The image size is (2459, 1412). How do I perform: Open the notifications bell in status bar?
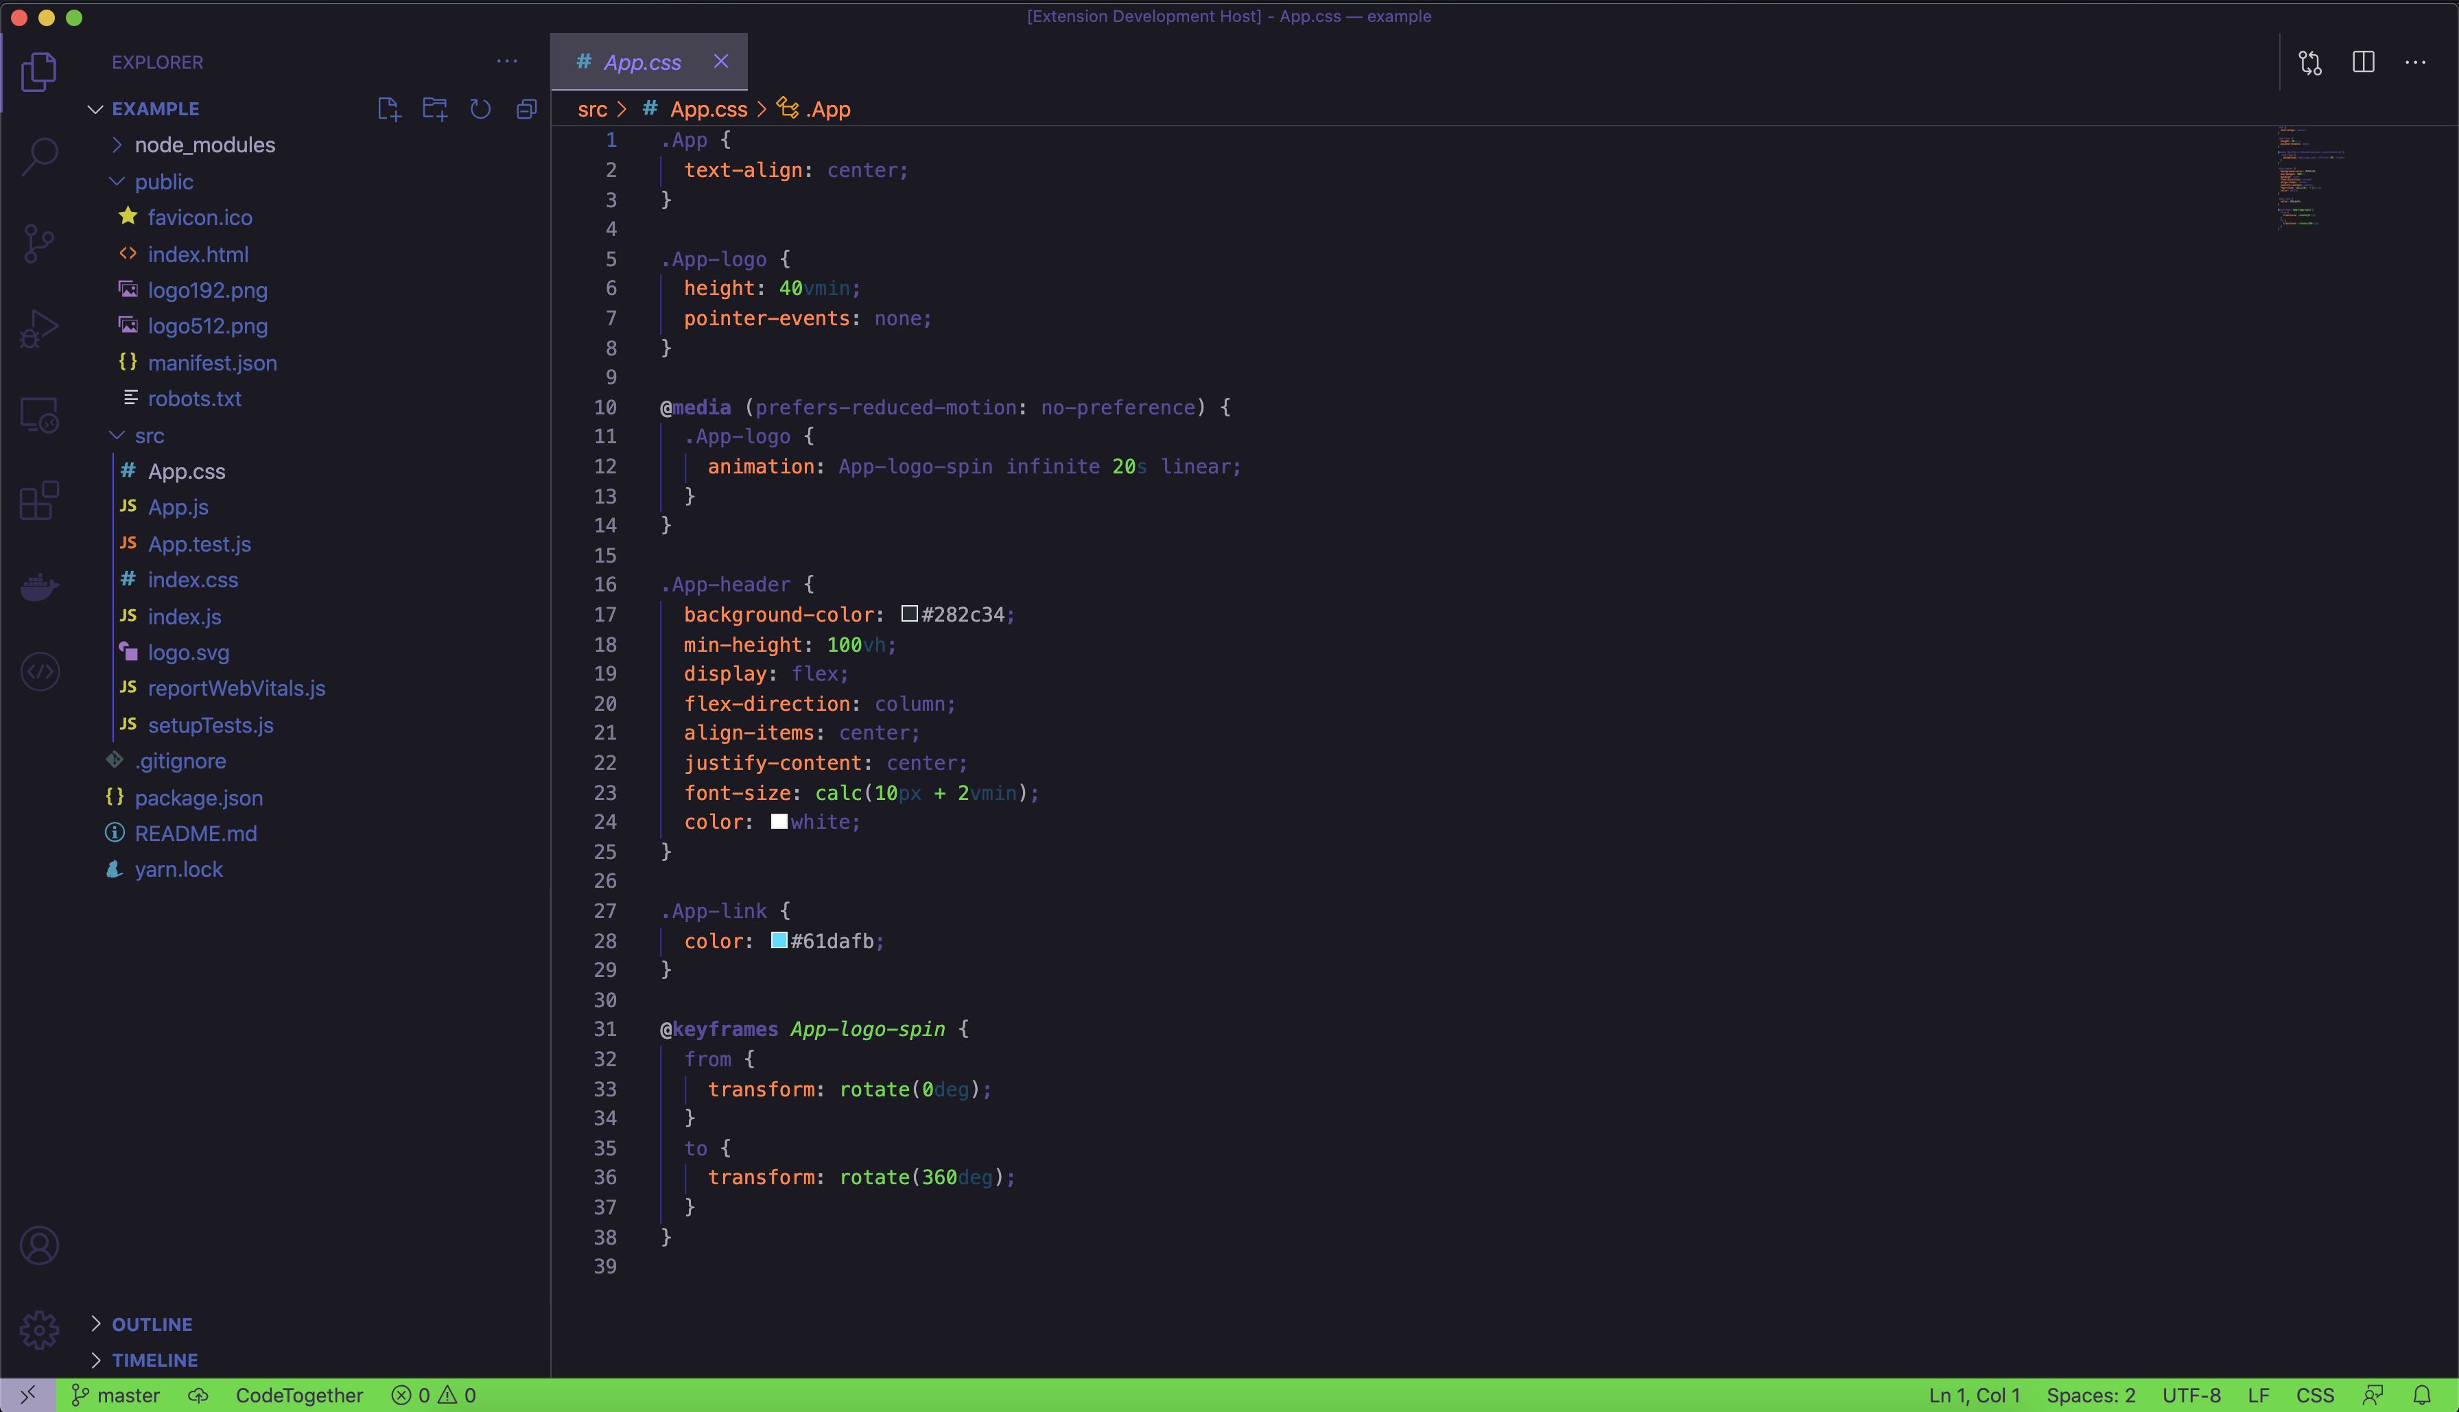(2421, 1395)
